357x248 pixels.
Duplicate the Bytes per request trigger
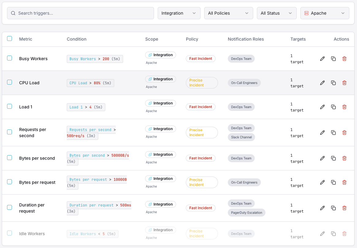(x=333, y=182)
